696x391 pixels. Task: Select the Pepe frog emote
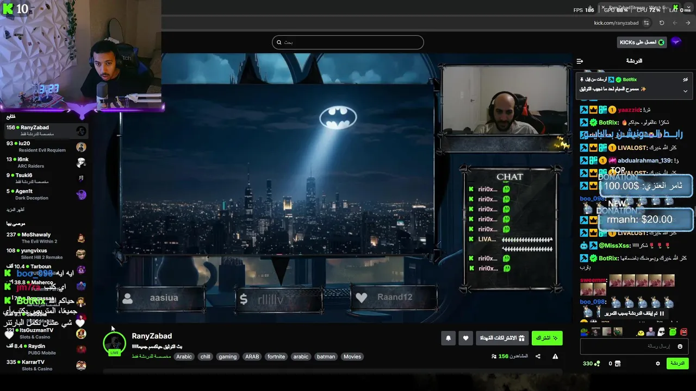click(x=585, y=332)
